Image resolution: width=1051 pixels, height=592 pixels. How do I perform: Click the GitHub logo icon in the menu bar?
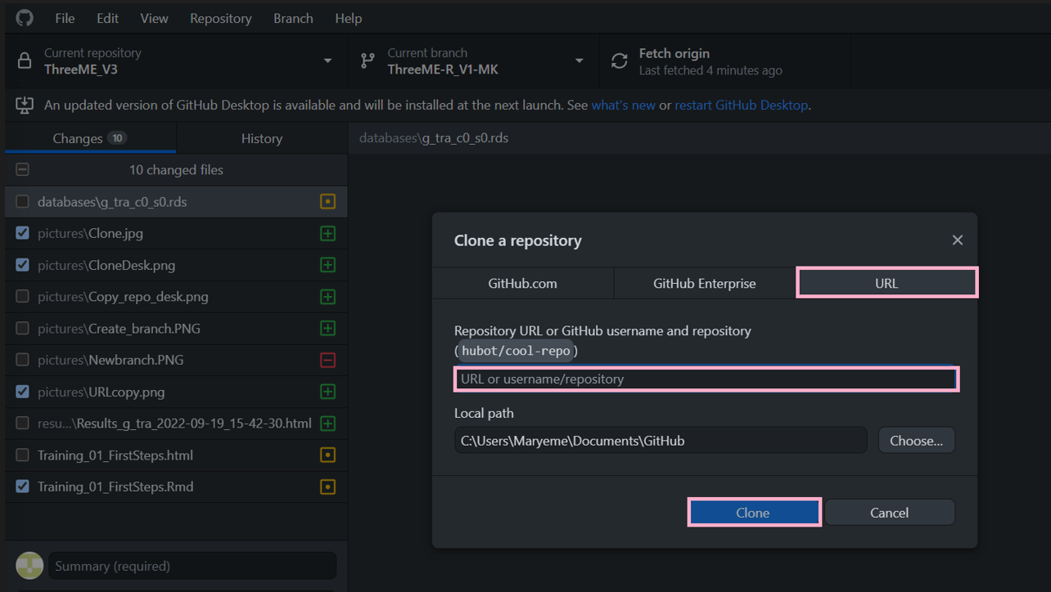[x=25, y=17]
